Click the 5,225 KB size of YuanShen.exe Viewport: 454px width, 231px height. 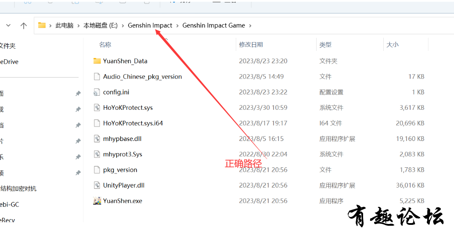point(412,201)
